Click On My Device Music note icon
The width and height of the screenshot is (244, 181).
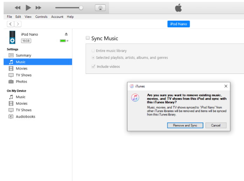[11, 97]
